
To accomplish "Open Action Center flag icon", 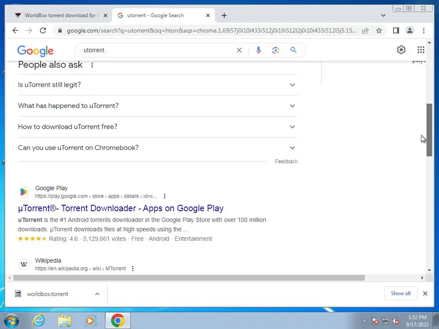I will click(375, 321).
